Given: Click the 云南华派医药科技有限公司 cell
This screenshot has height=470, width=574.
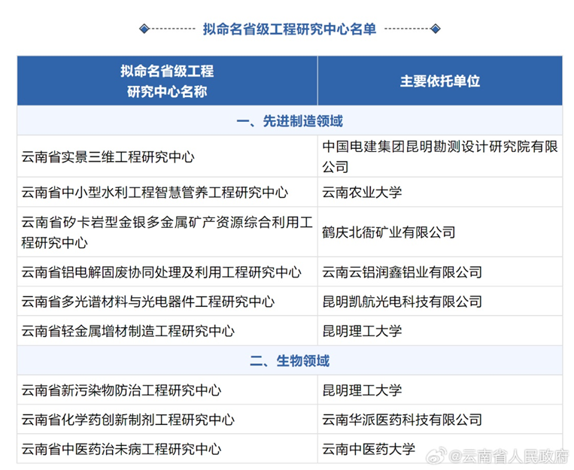Looking at the screenshot, I should [402, 420].
